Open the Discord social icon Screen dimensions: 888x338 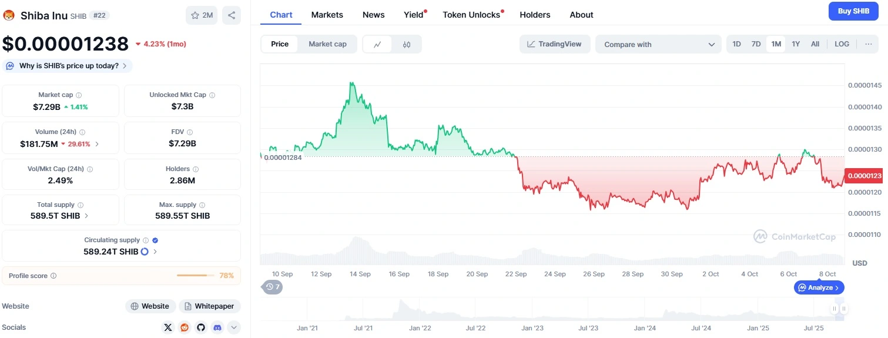(217, 327)
